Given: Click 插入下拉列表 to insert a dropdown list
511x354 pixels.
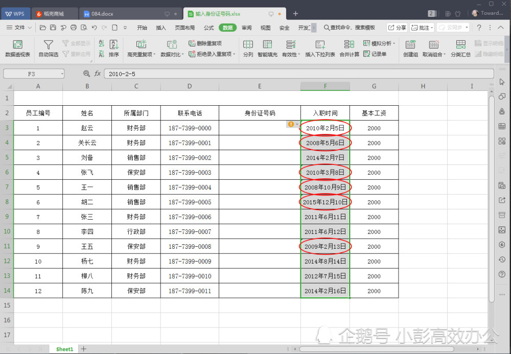Looking at the screenshot, I should click(x=320, y=48).
